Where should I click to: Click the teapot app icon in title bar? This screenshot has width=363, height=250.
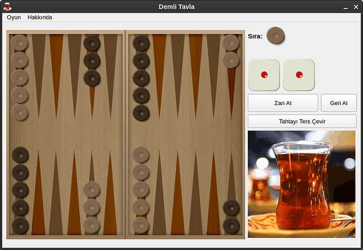[x=7, y=6]
